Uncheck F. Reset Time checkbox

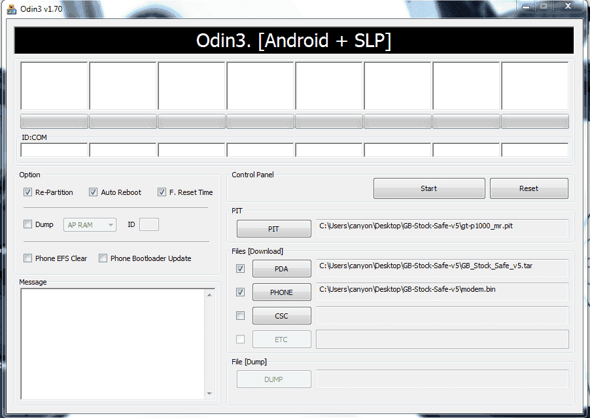[x=162, y=192]
